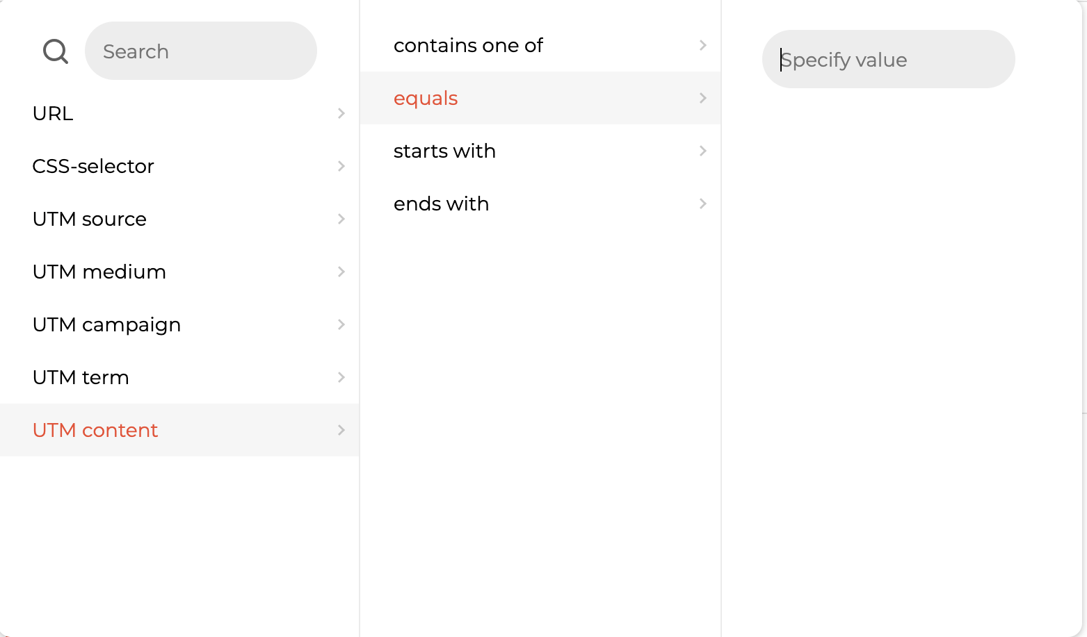Click the magnifying glass search icon
This screenshot has width=1087, height=637.
click(x=56, y=51)
